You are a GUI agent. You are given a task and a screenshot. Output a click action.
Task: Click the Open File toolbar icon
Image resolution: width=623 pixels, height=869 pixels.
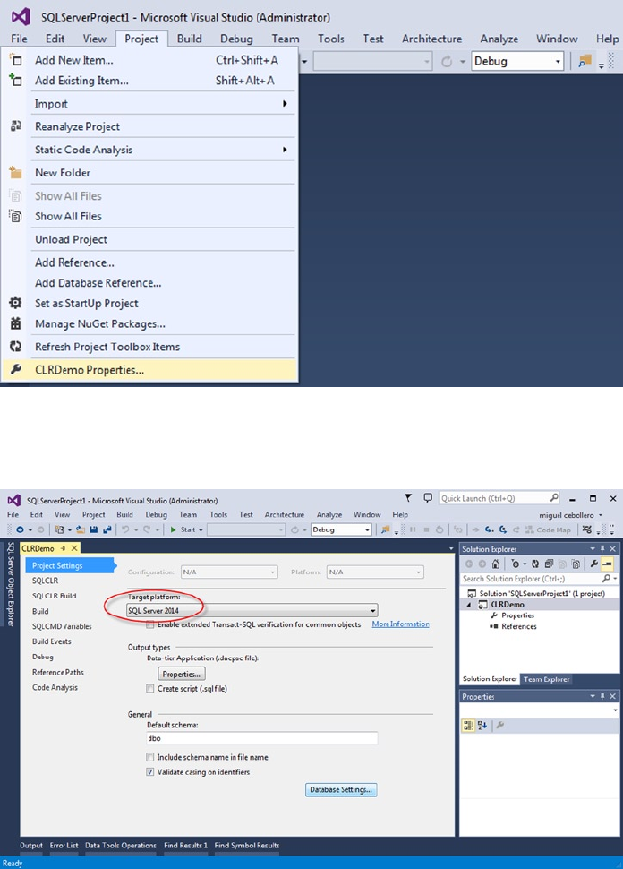point(81,529)
